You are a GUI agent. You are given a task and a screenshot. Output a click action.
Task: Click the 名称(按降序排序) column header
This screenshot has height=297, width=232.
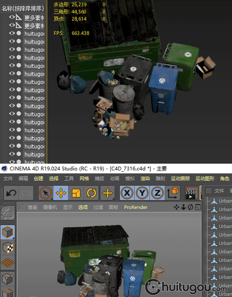tap(23, 8)
